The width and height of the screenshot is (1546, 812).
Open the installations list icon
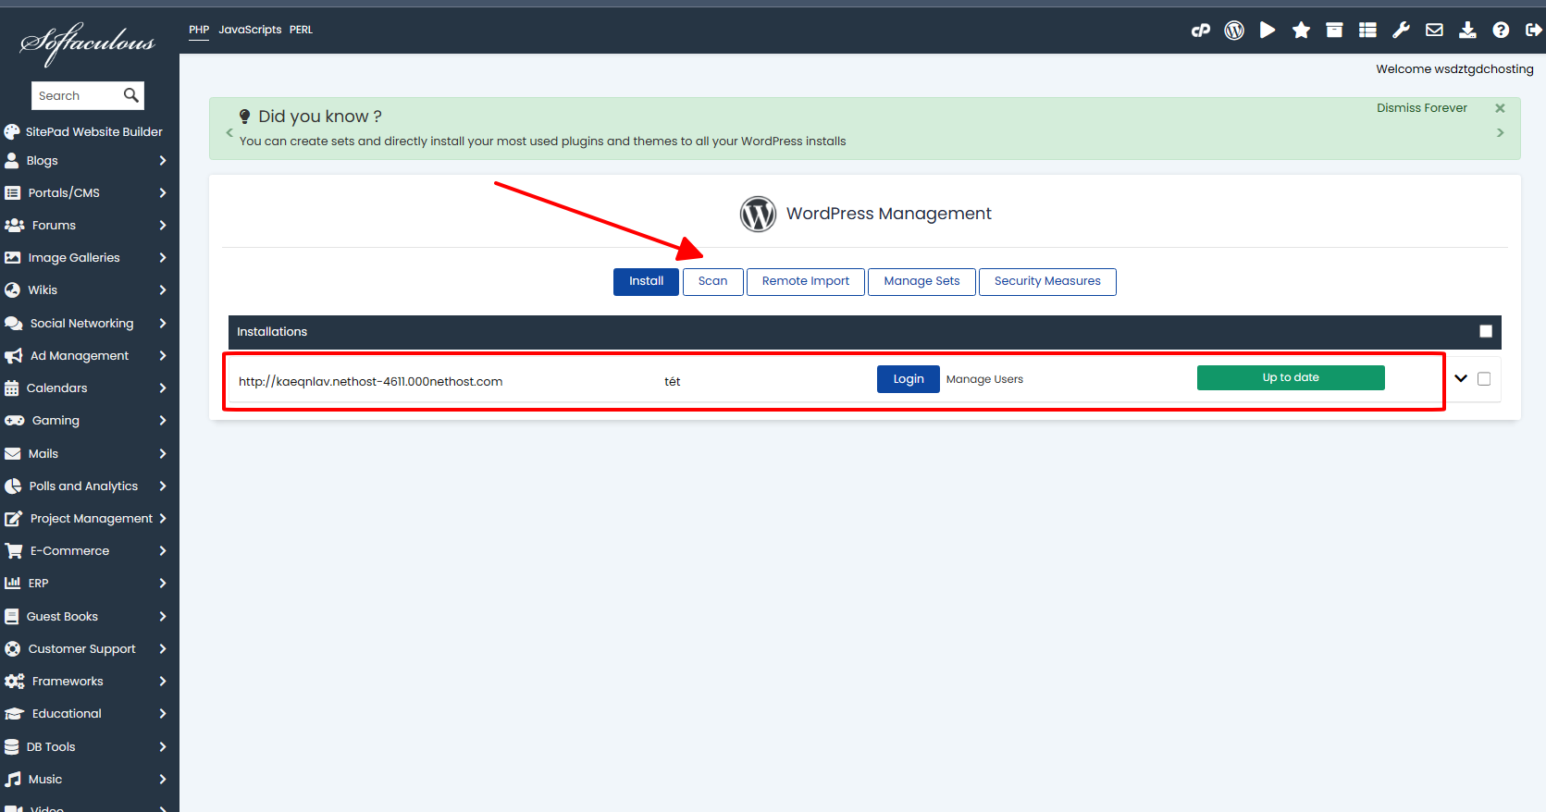point(1367,31)
